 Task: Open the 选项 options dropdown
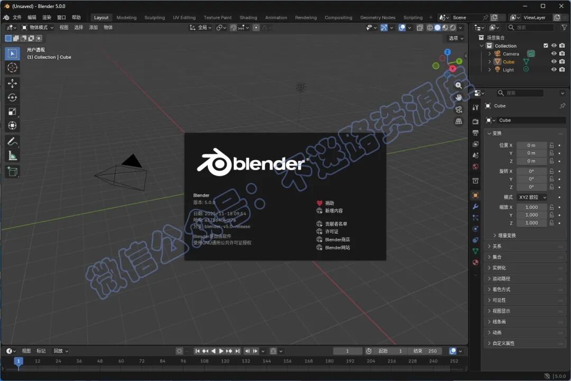[x=456, y=38]
